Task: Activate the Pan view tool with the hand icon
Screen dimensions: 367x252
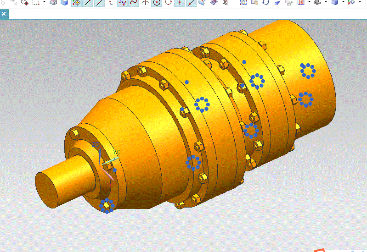Action: pos(254,3)
